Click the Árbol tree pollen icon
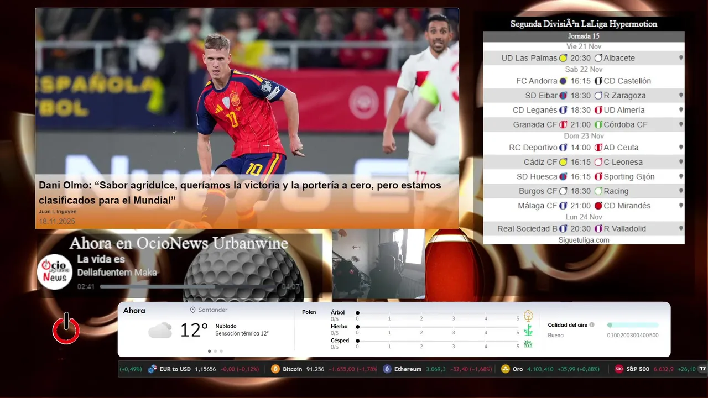Viewport: 708px width, 398px height. [528, 316]
